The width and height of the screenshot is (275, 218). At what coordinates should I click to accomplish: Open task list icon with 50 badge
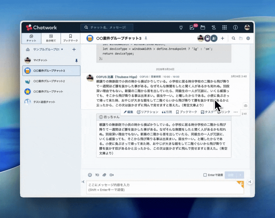click(x=192, y=28)
